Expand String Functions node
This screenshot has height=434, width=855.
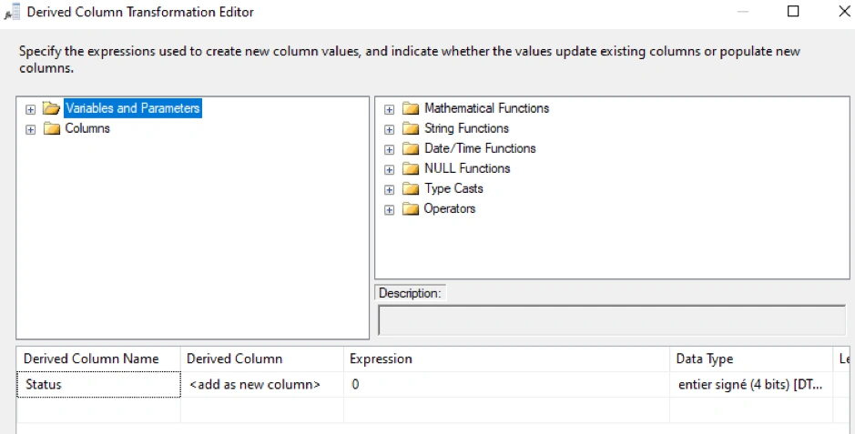(390, 129)
